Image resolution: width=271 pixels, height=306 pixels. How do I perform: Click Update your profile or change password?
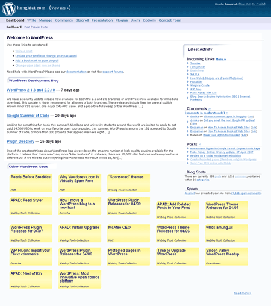(46, 56)
